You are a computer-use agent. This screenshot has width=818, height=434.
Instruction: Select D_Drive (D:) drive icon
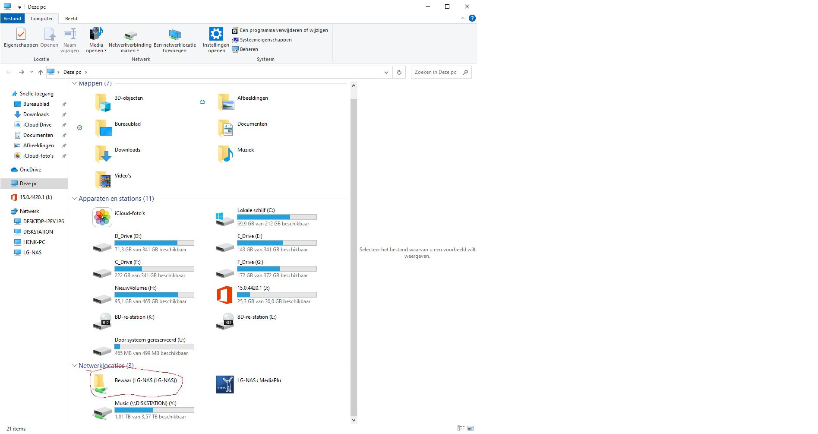(x=102, y=247)
